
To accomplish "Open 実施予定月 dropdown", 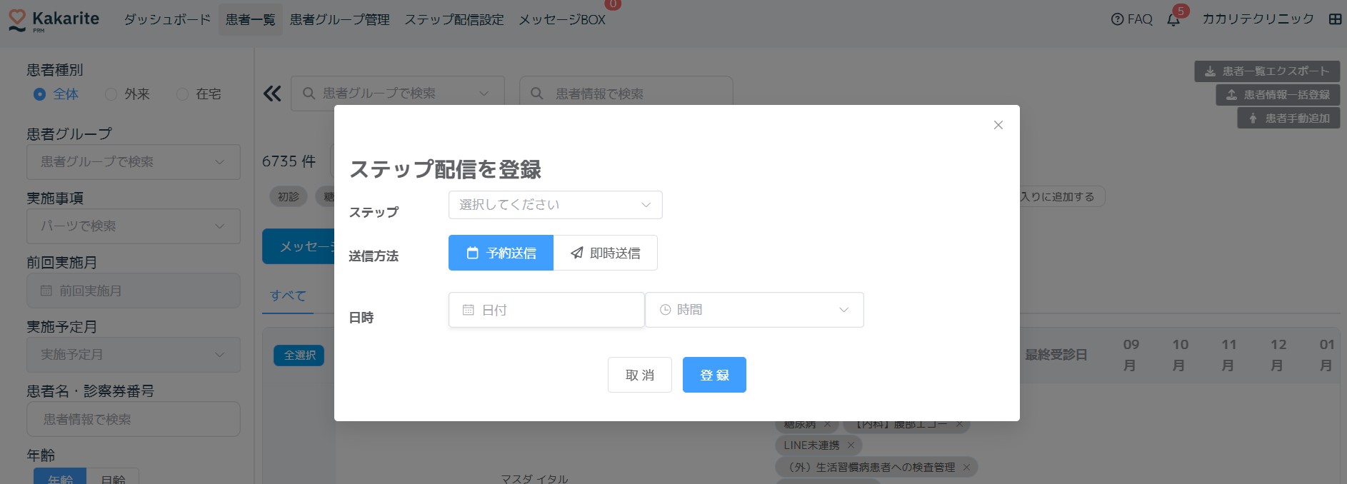I will [x=134, y=355].
